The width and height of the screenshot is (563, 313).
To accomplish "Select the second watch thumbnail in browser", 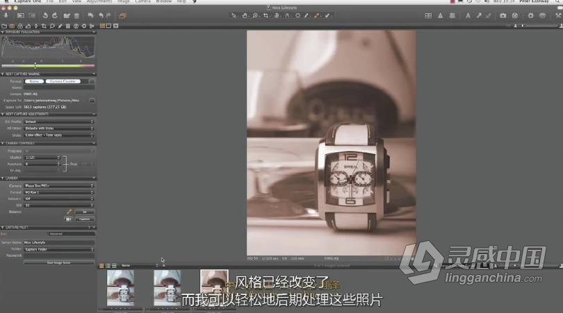I will (x=168, y=288).
